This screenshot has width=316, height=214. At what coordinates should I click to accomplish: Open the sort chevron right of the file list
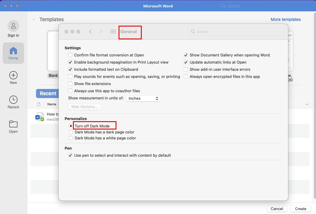click(307, 104)
